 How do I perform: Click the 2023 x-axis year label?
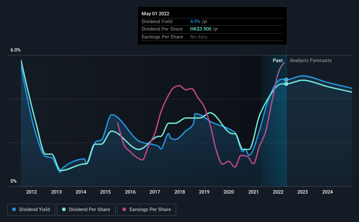[x=303, y=192]
